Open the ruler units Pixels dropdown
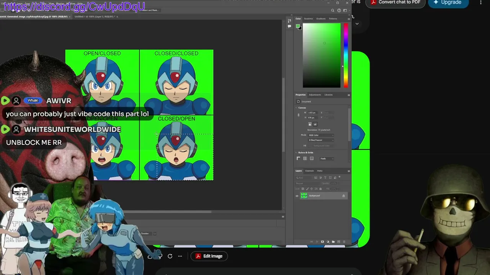The height and width of the screenshot is (275, 490). click(x=327, y=159)
